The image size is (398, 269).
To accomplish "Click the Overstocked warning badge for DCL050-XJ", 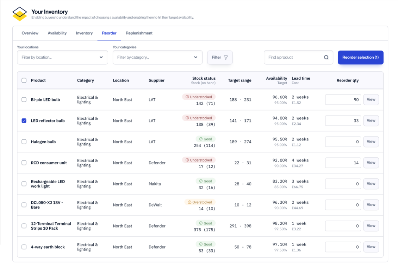I will (200, 202).
